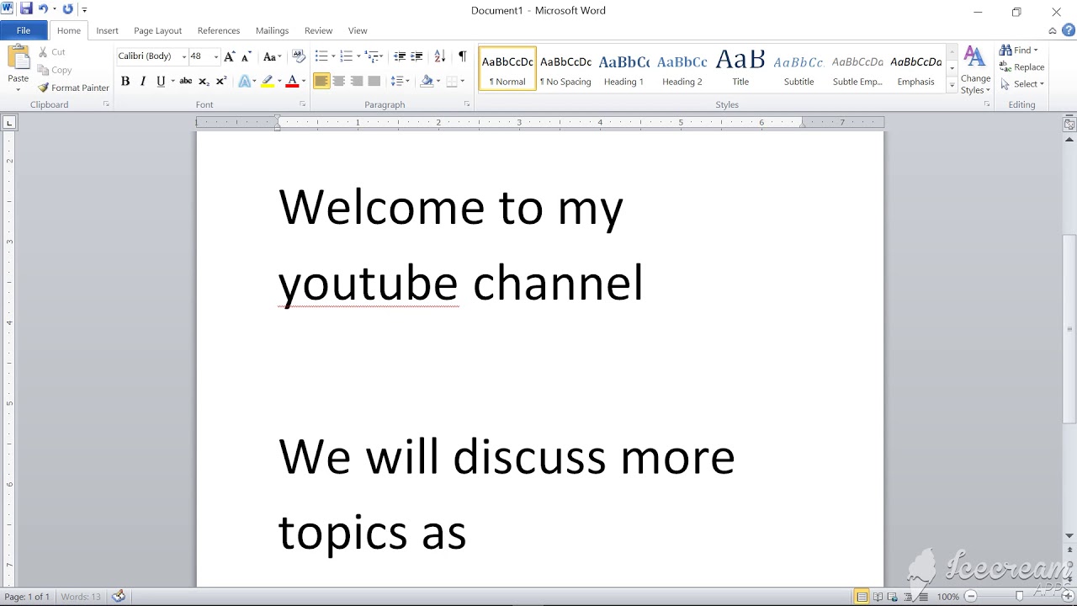This screenshot has height=606, width=1077.
Task: Apply the red font color
Action: point(292,82)
